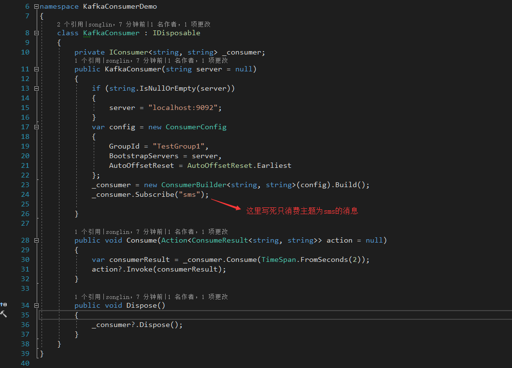Click FromSeconds on line 30
The image size is (512, 368).
(324, 259)
